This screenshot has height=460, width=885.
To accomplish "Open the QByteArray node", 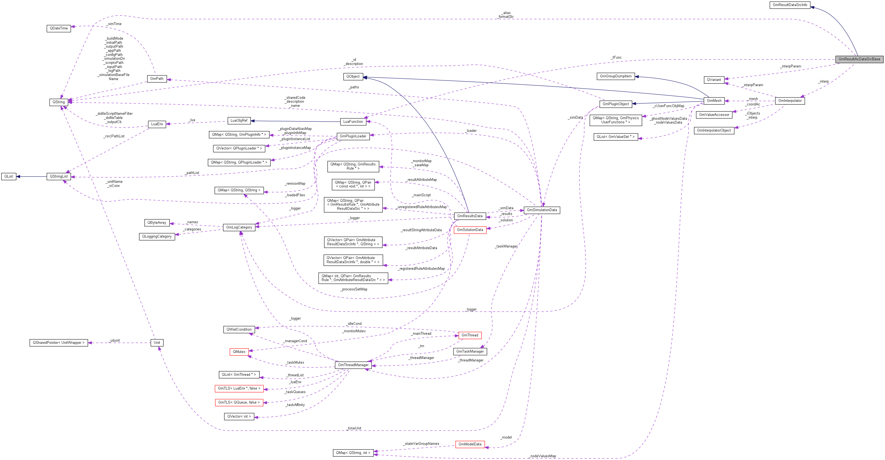I will tap(157, 223).
